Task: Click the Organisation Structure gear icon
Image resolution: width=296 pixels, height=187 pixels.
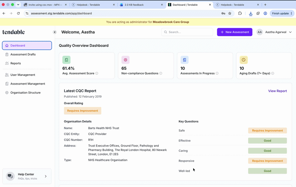Action: [7, 92]
